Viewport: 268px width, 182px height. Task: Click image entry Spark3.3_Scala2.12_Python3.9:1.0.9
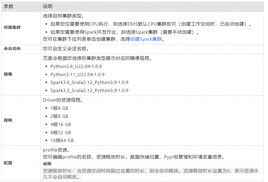(x=89, y=91)
